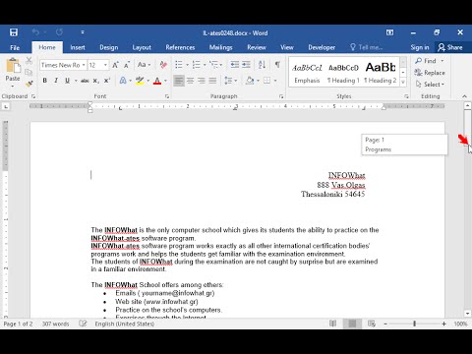The image size is (472, 354).
Task: Click the Tell me search box
Action: (x=367, y=47)
